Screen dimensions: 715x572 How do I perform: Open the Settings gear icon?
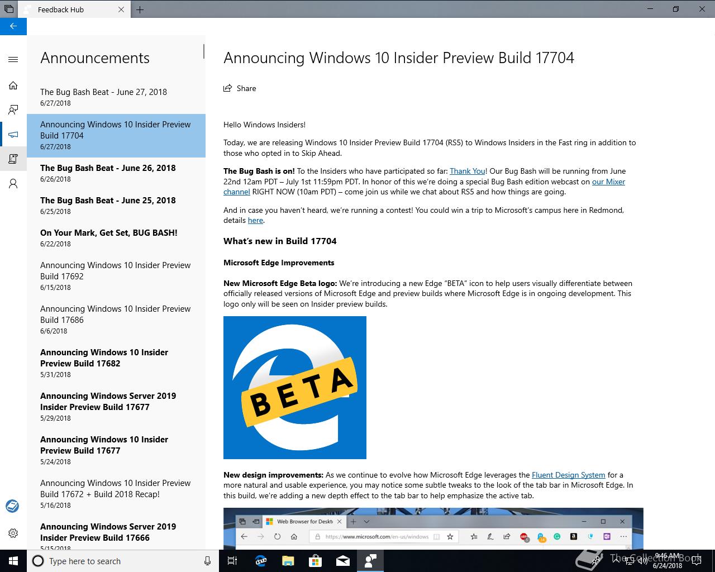pyautogui.click(x=13, y=533)
